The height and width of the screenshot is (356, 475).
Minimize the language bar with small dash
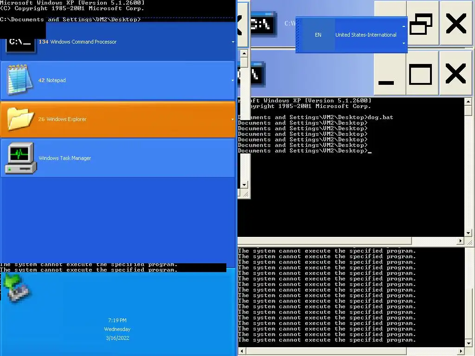pyautogui.click(x=404, y=26)
